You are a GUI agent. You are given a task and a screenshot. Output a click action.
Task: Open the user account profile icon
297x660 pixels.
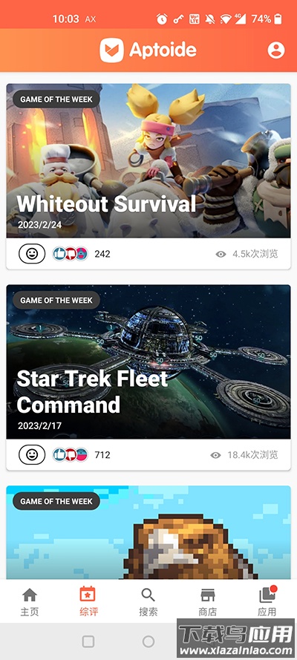[x=276, y=50]
